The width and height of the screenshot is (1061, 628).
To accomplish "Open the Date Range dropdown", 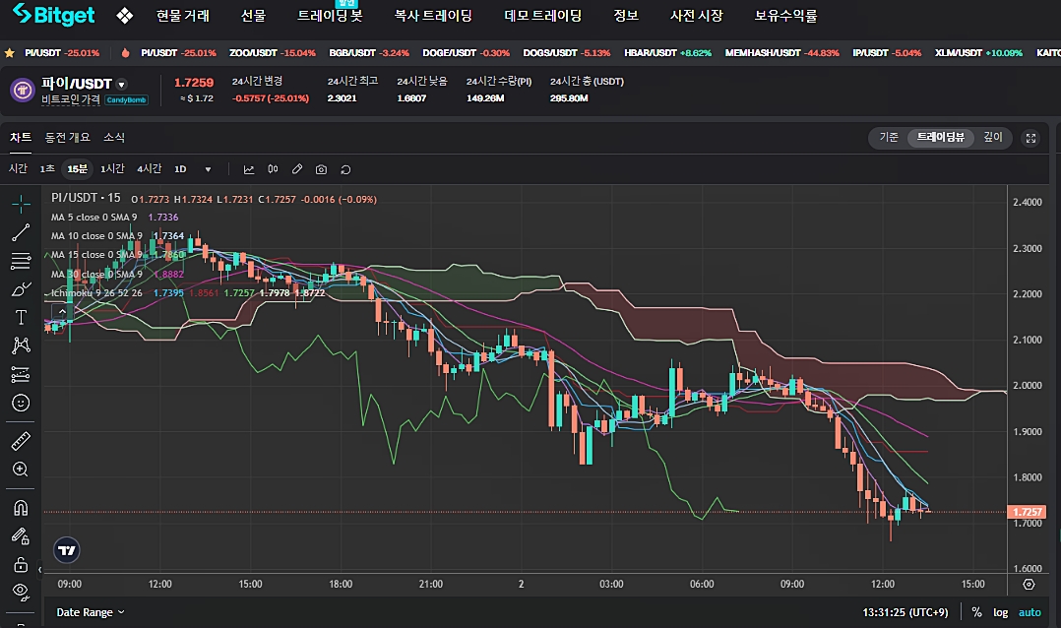I will coord(90,612).
